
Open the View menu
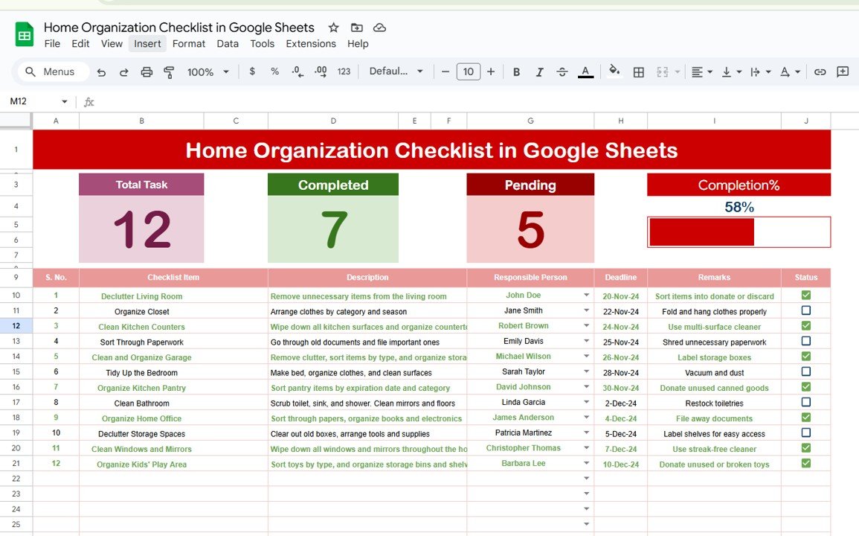[112, 44]
